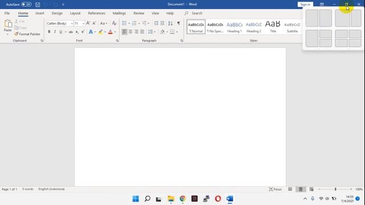Switch to the Design tab
365x205 pixels.
57,13
